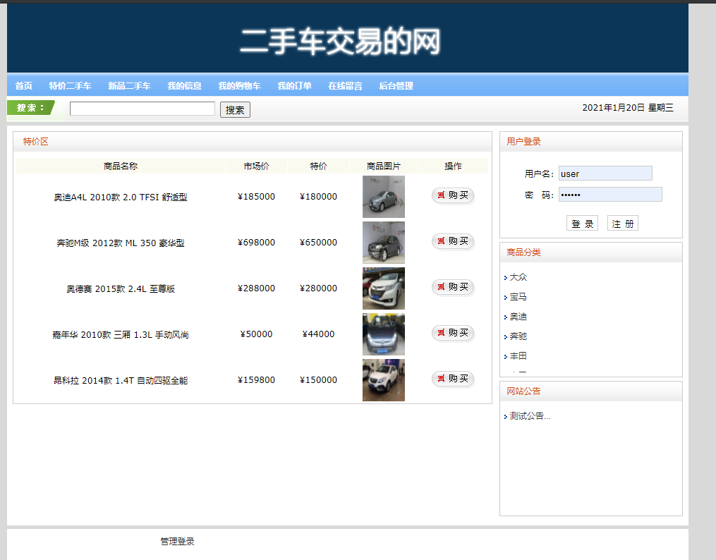
Task: Go to 我的订单 page
Action: [x=294, y=85]
